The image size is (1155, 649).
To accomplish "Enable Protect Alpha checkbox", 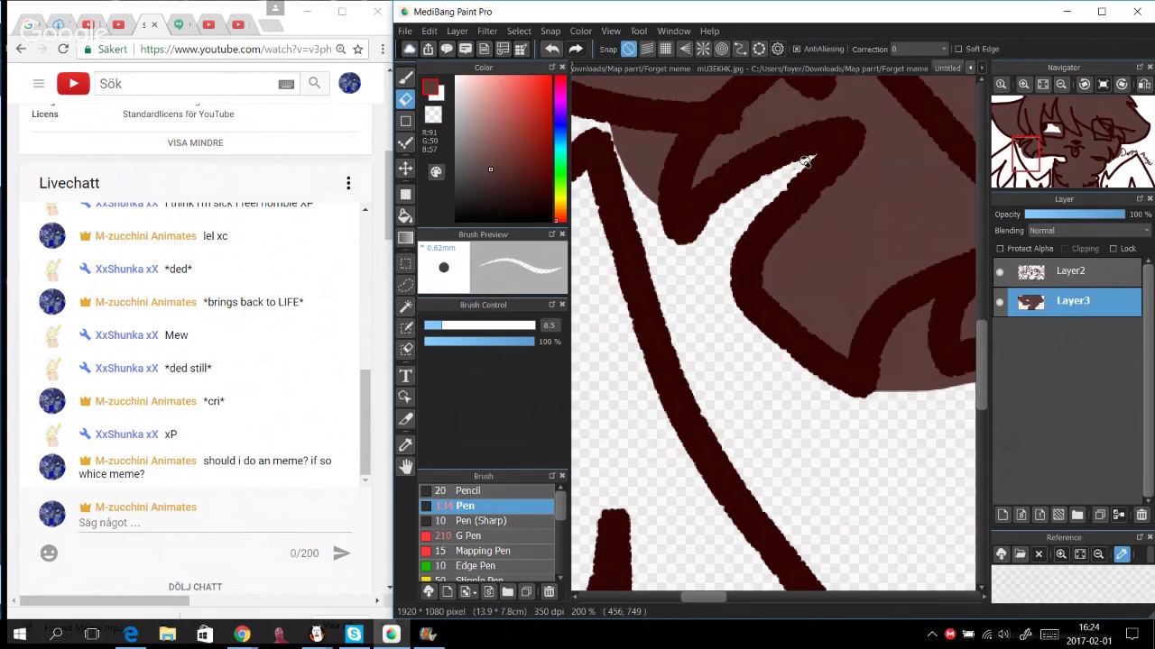I will [1000, 249].
